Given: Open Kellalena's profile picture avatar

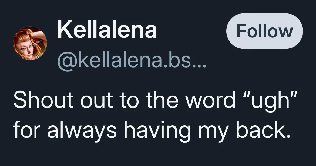Looking at the screenshot, I should tap(30, 43).
